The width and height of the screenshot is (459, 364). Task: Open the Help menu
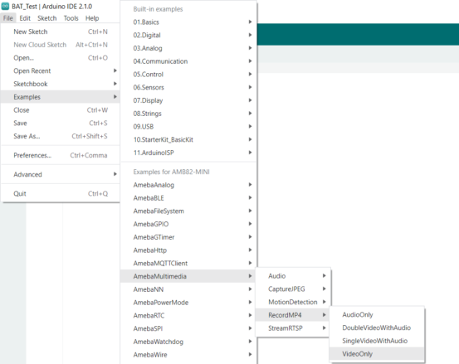click(92, 18)
